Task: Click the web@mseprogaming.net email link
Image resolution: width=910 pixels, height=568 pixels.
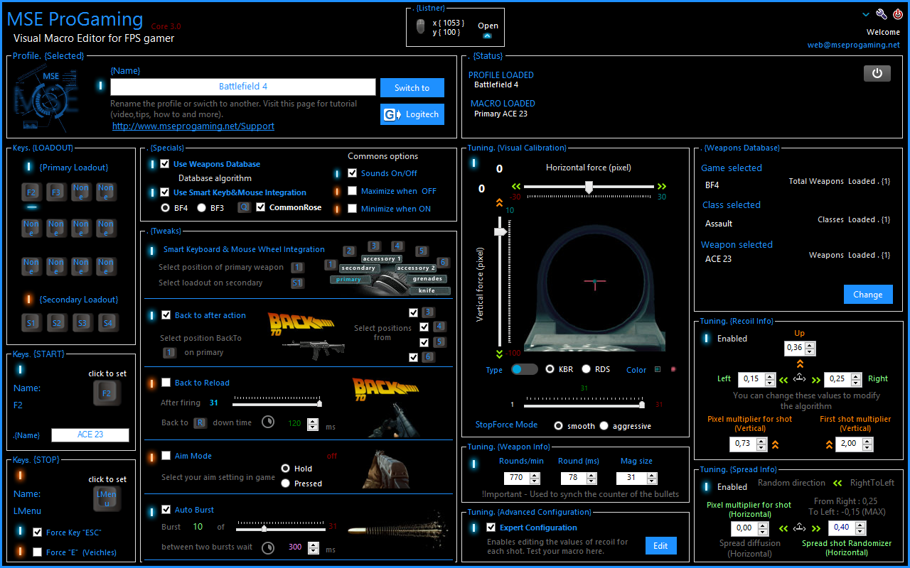Action: click(853, 45)
